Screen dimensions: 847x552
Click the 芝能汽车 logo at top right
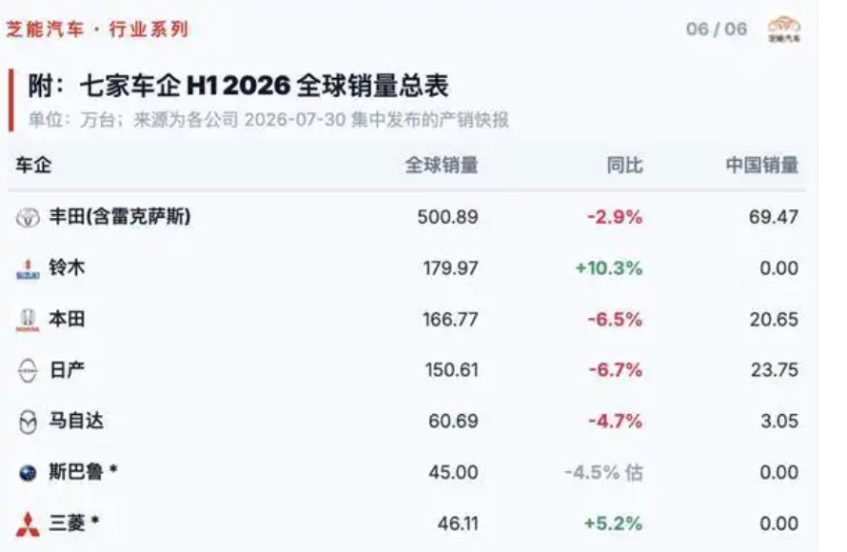[x=785, y=30]
